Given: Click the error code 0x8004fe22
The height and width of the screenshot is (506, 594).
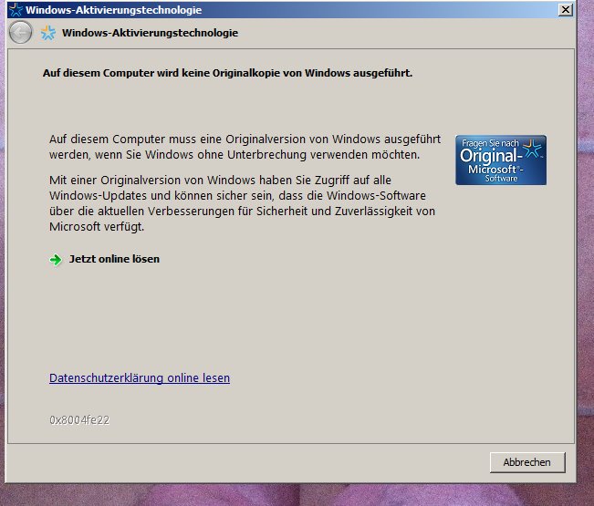Looking at the screenshot, I should click(79, 420).
